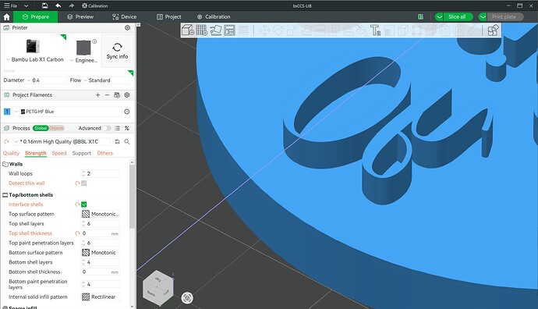Save the process preset icon
The image size is (538, 309).
117,141
